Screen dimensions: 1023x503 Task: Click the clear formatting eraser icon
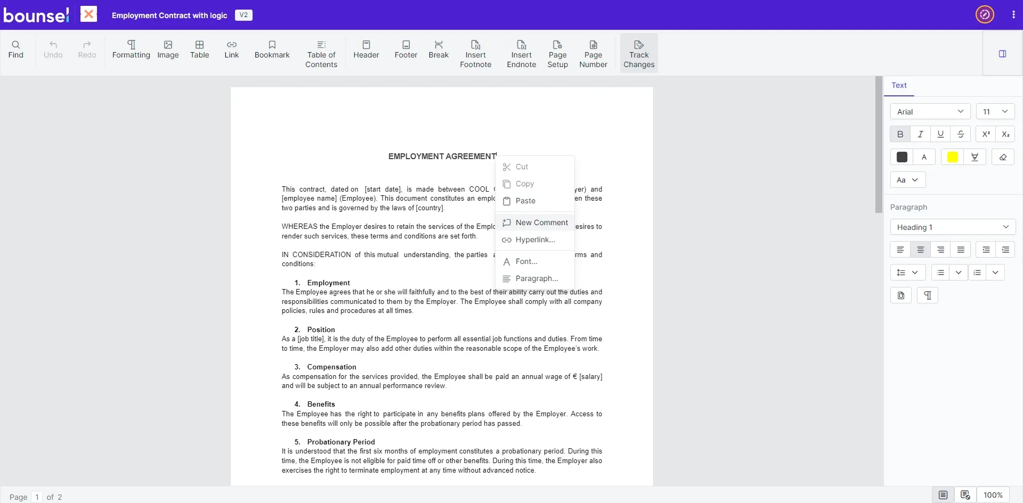coord(1003,157)
